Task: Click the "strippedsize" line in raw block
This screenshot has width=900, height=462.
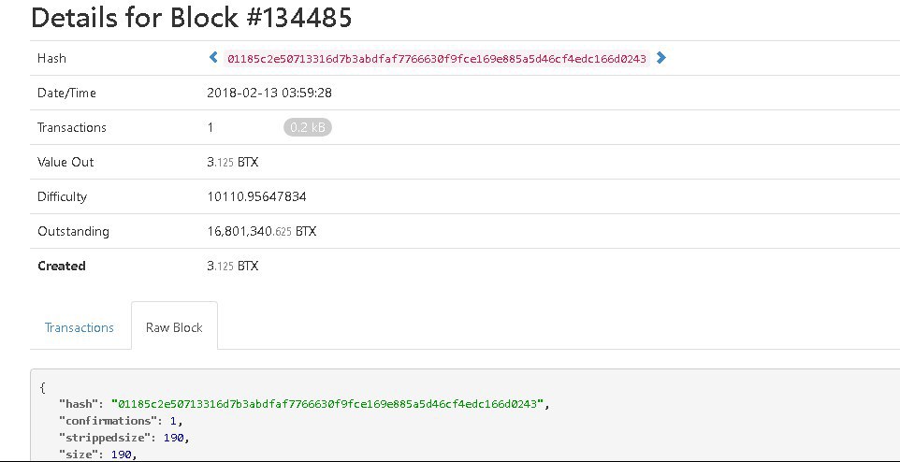Action: point(124,438)
